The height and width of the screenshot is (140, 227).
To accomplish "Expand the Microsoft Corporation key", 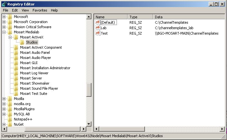I will pos(4,22).
